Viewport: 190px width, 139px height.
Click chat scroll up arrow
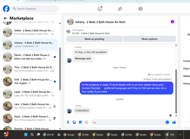pos(176,45)
